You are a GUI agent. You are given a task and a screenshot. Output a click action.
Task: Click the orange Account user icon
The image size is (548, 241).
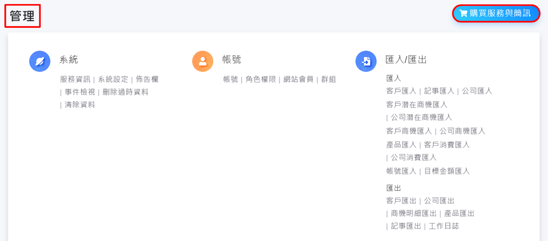click(203, 61)
